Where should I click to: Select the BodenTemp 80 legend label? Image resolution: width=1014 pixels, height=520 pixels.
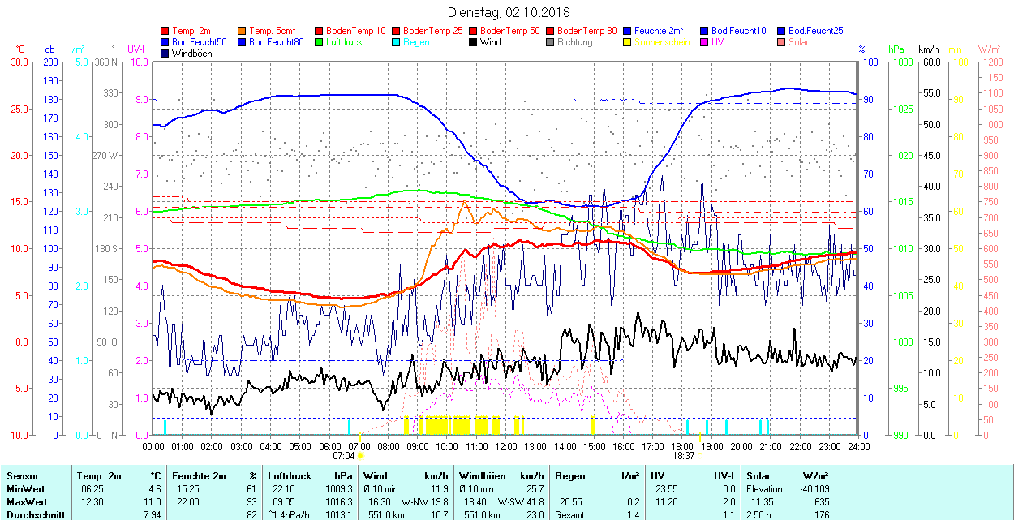[587, 31]
